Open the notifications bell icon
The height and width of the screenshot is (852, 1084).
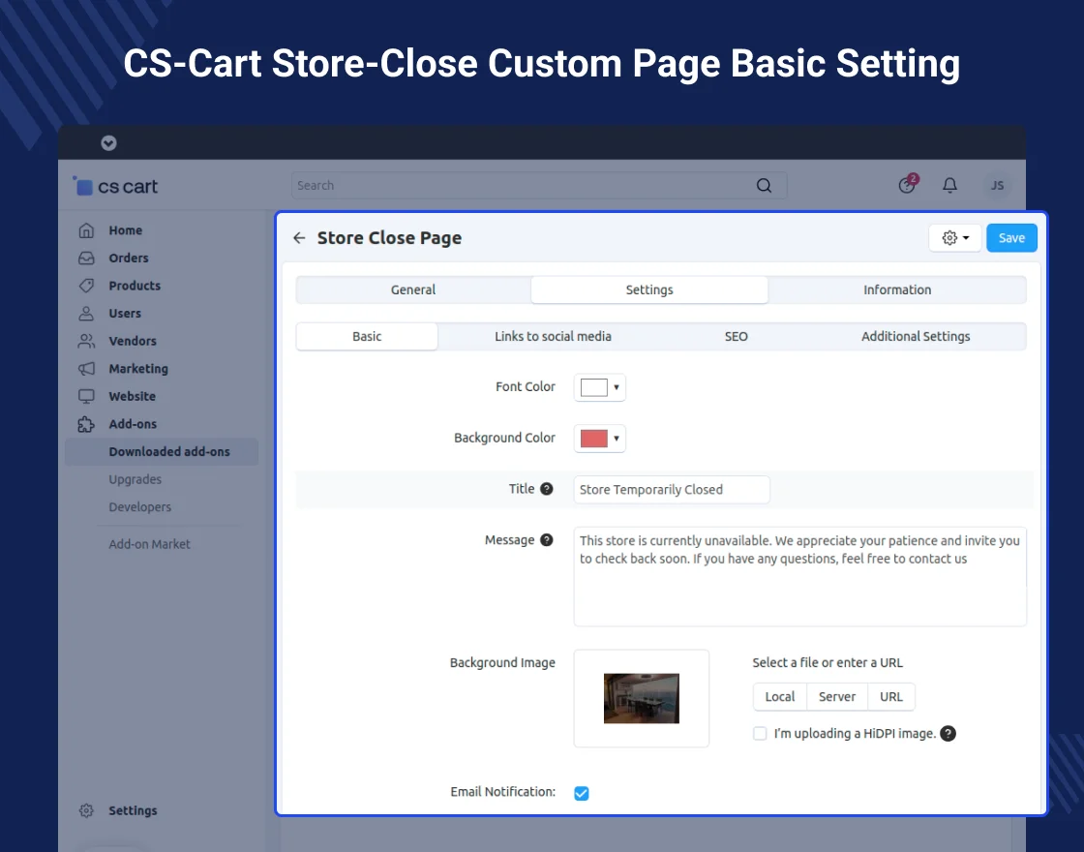(x=950, y=185)
